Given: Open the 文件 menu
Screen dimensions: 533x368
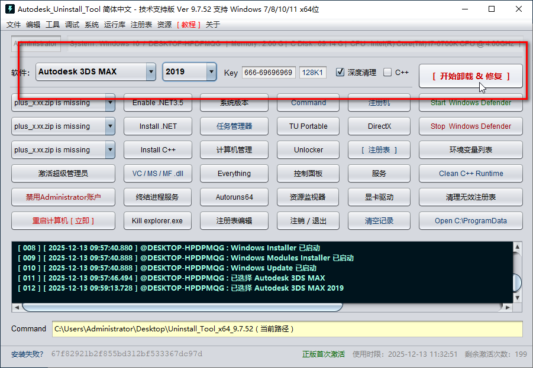Looking at the screenshot, I should tap(14, 24).
